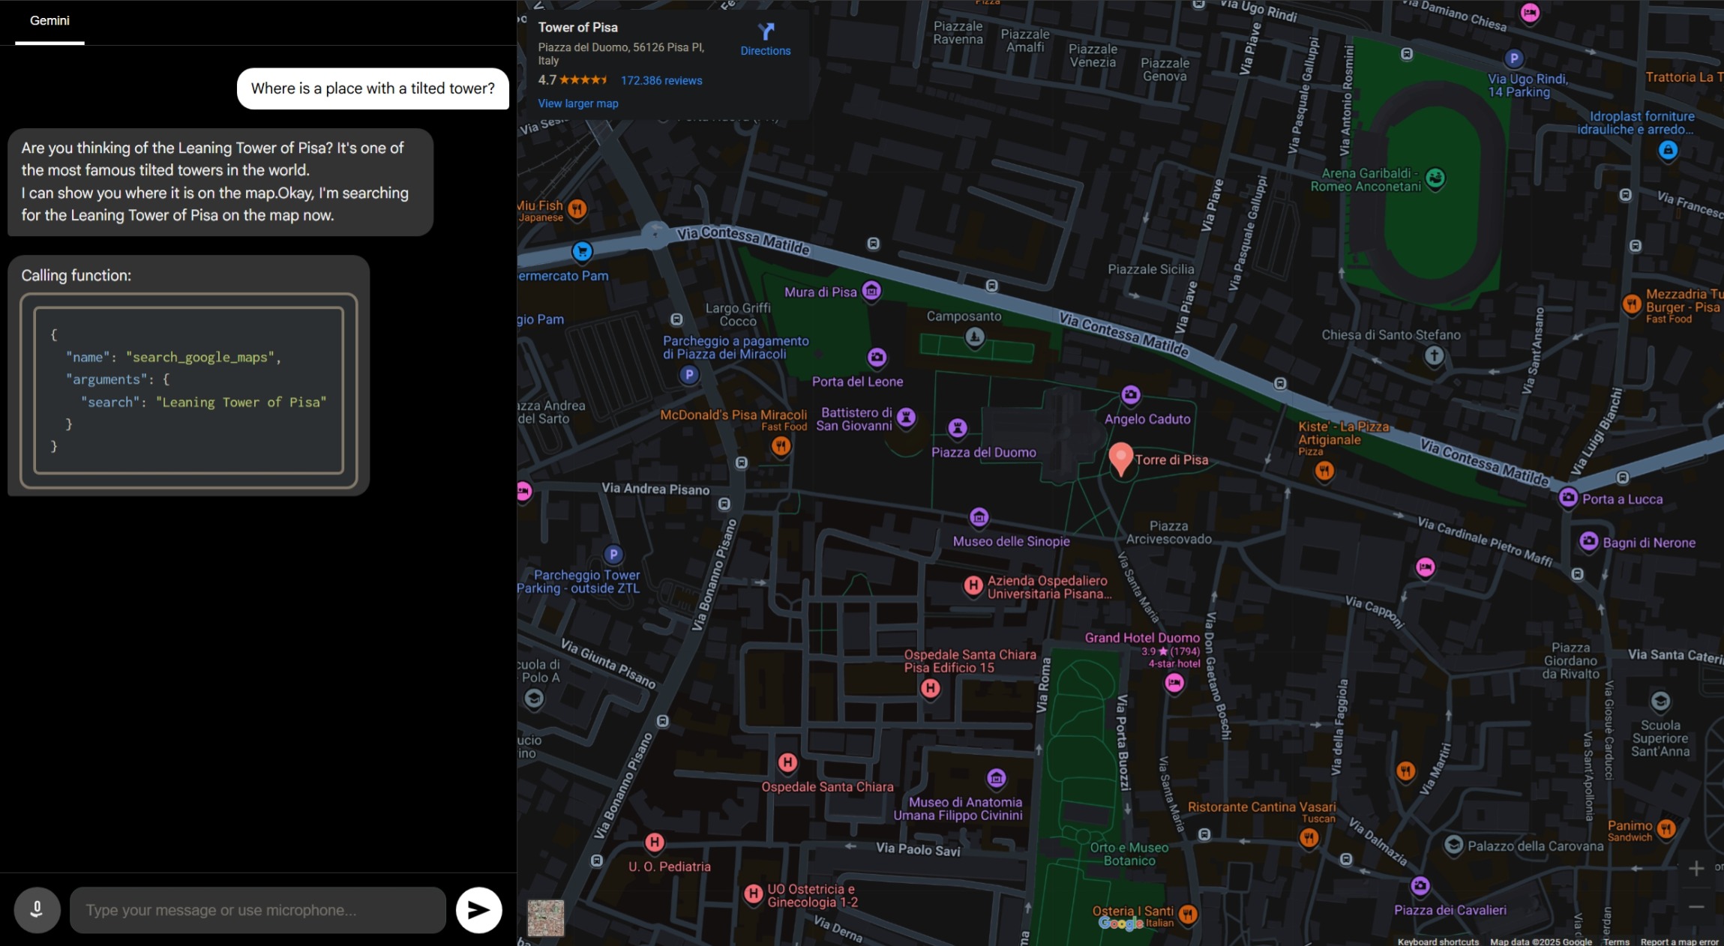Click the microphone button
Viewport: 1724px width, 946px height.
click(x=37, y=909)
